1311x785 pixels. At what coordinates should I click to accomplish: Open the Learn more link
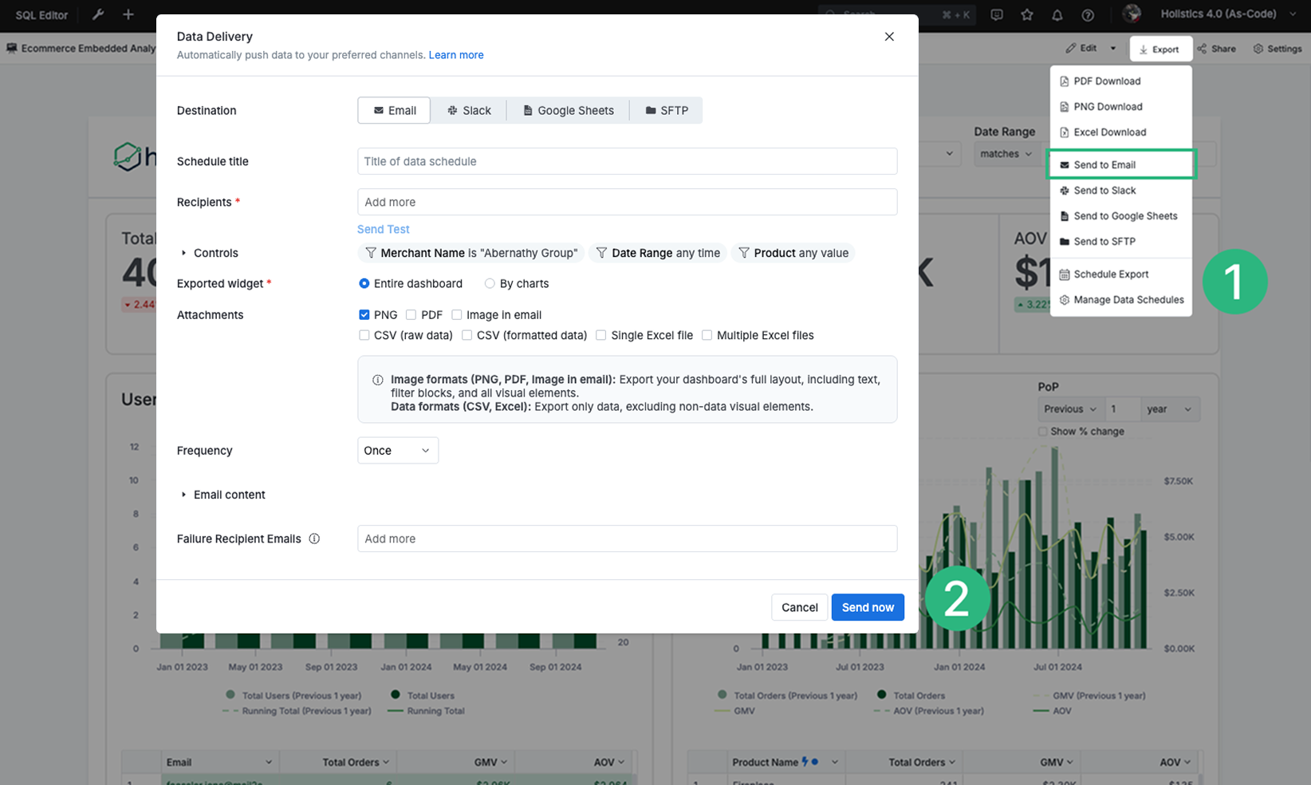[455, 54]
